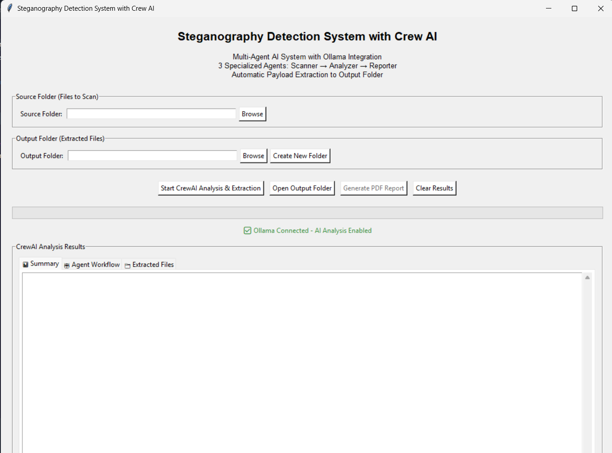This screenshot has height=453, width=612.
Task: Open the Summary tab
Action: click(41, 264)
